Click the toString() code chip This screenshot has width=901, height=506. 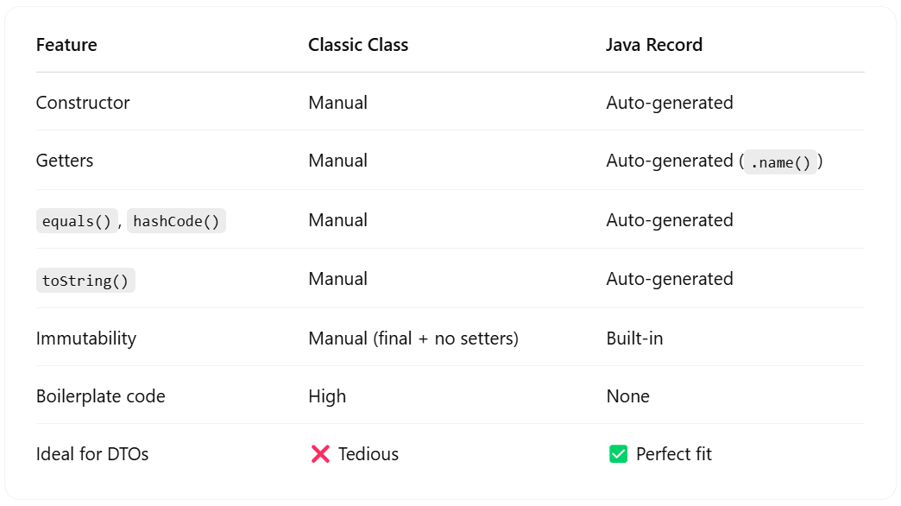pos(85,281)
